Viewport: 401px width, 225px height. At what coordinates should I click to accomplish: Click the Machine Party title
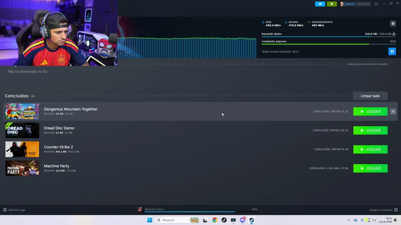(56, 166)
